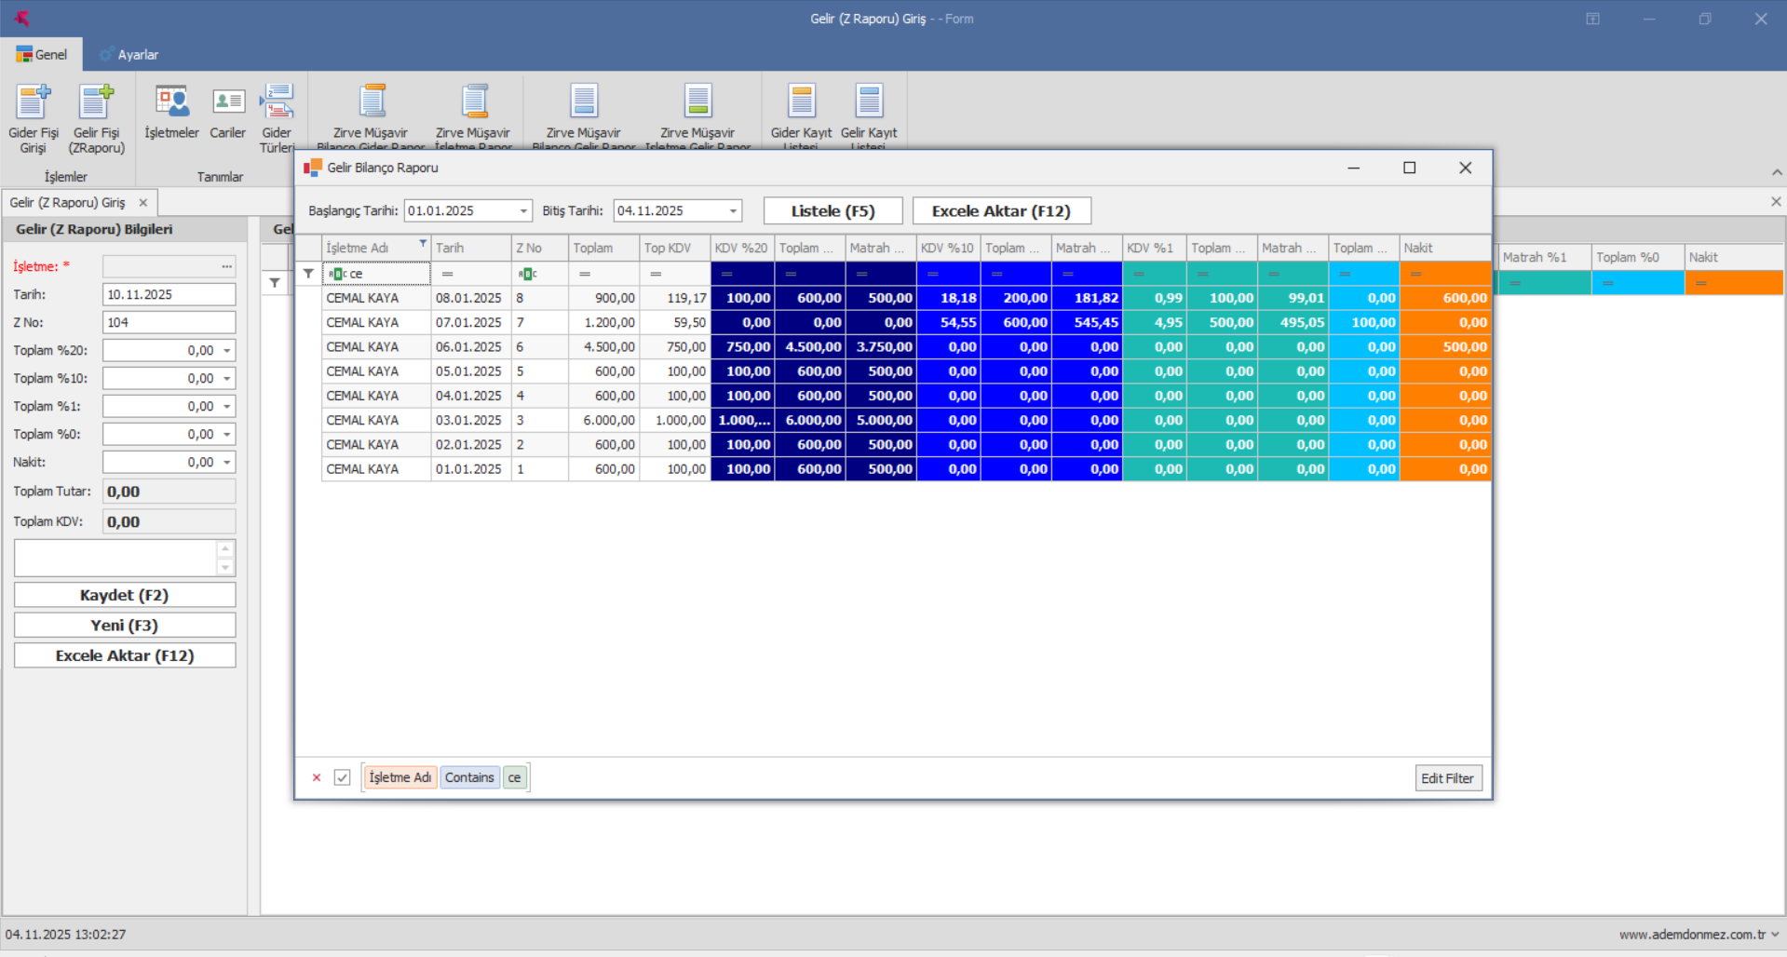Click the Z No input field
This screenshot has height=957, width=1787.
click(169, 322)
